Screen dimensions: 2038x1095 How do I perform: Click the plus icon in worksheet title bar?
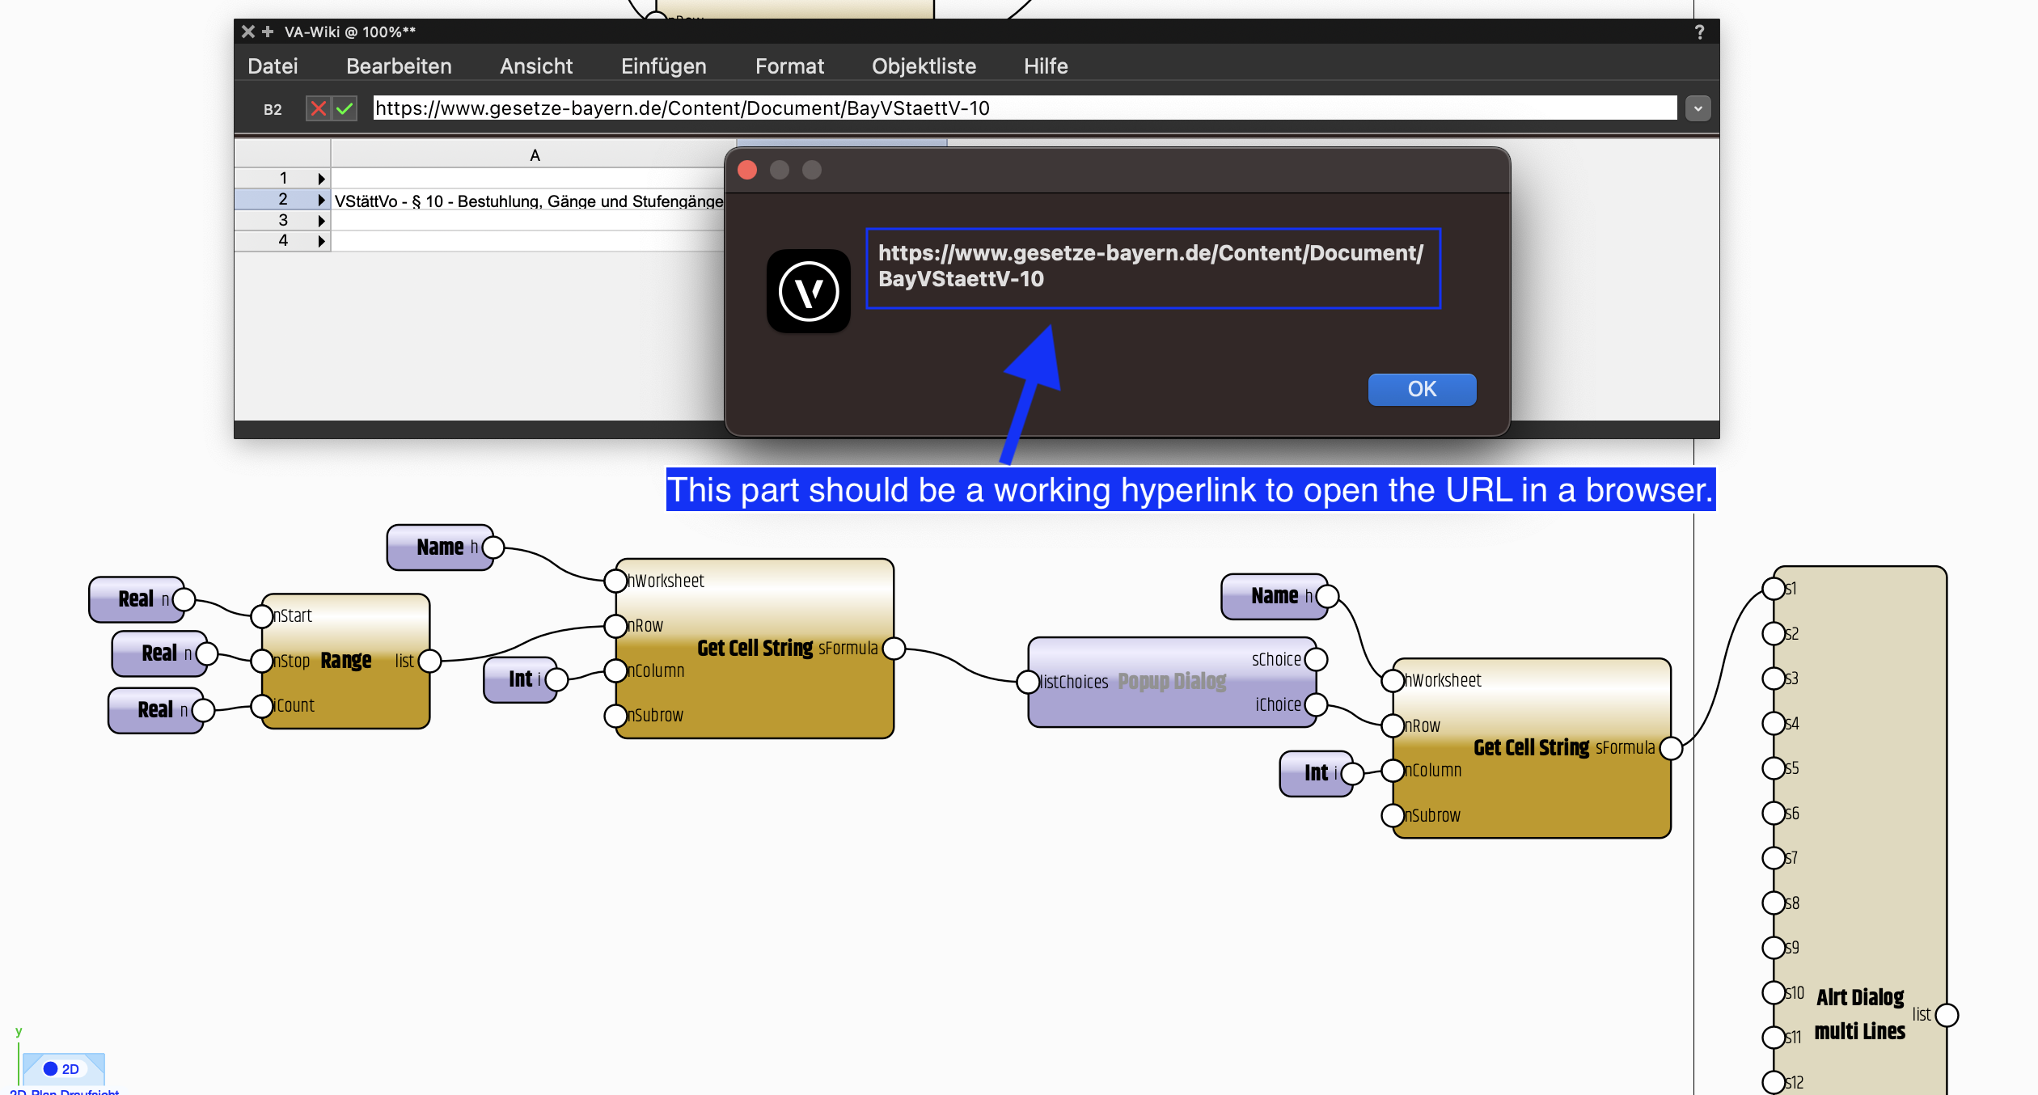[x=268, y=32]
